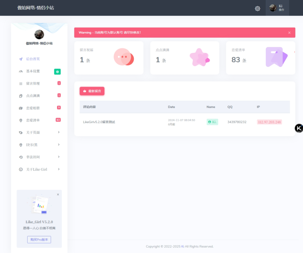Click the floating black K icon
Screen dimensions: 303x253
[299, 128]
